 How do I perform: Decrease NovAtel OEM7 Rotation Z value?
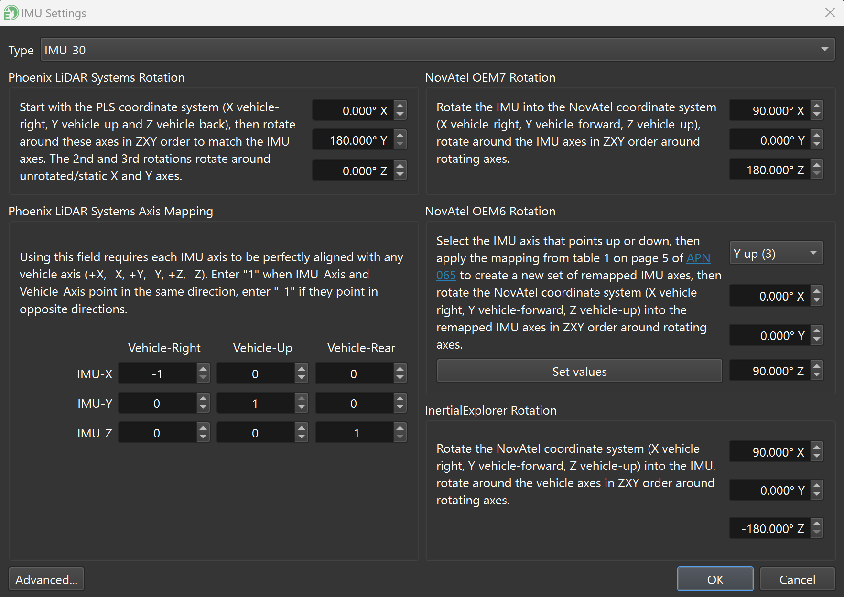pos(817,175)
